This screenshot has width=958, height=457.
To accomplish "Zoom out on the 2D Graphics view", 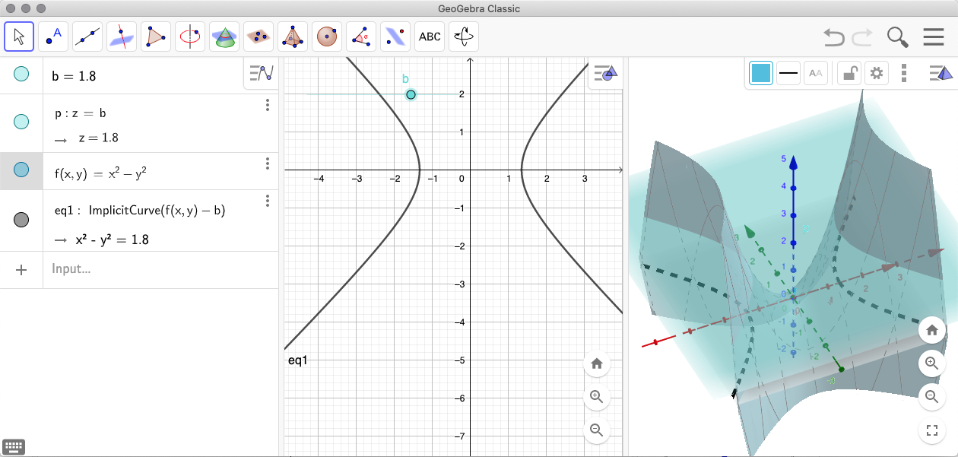I will click(x=597, y=430).
